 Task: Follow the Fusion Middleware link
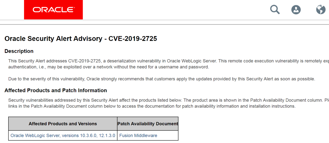(x=138, y=136)
